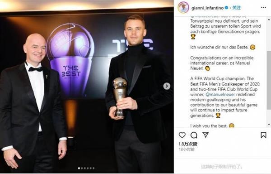Screen dimensions: 271x174
Task: Save the post with the bookmark icon
Action: click(x=263, y=135)
